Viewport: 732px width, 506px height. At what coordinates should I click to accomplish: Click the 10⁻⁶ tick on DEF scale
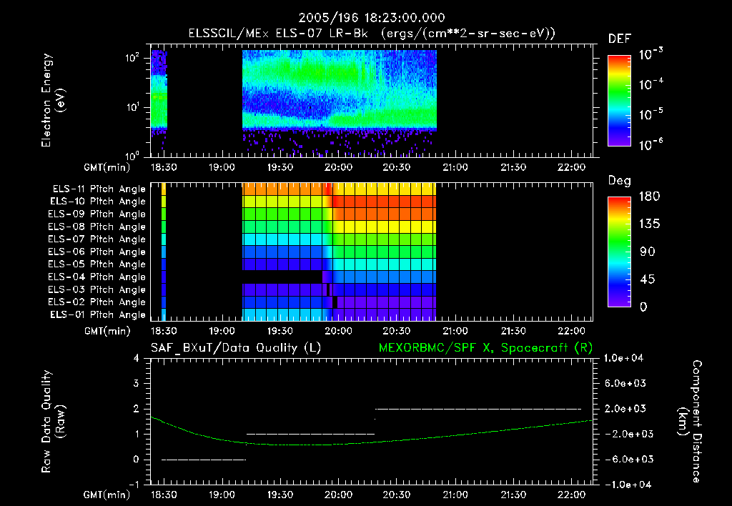(651, 144)
